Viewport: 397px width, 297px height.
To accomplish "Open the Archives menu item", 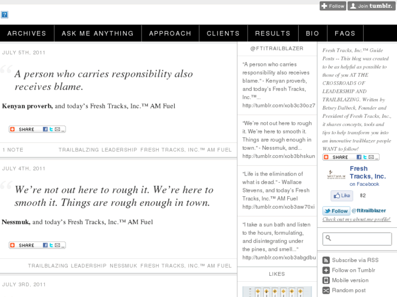I will (27, 33).
